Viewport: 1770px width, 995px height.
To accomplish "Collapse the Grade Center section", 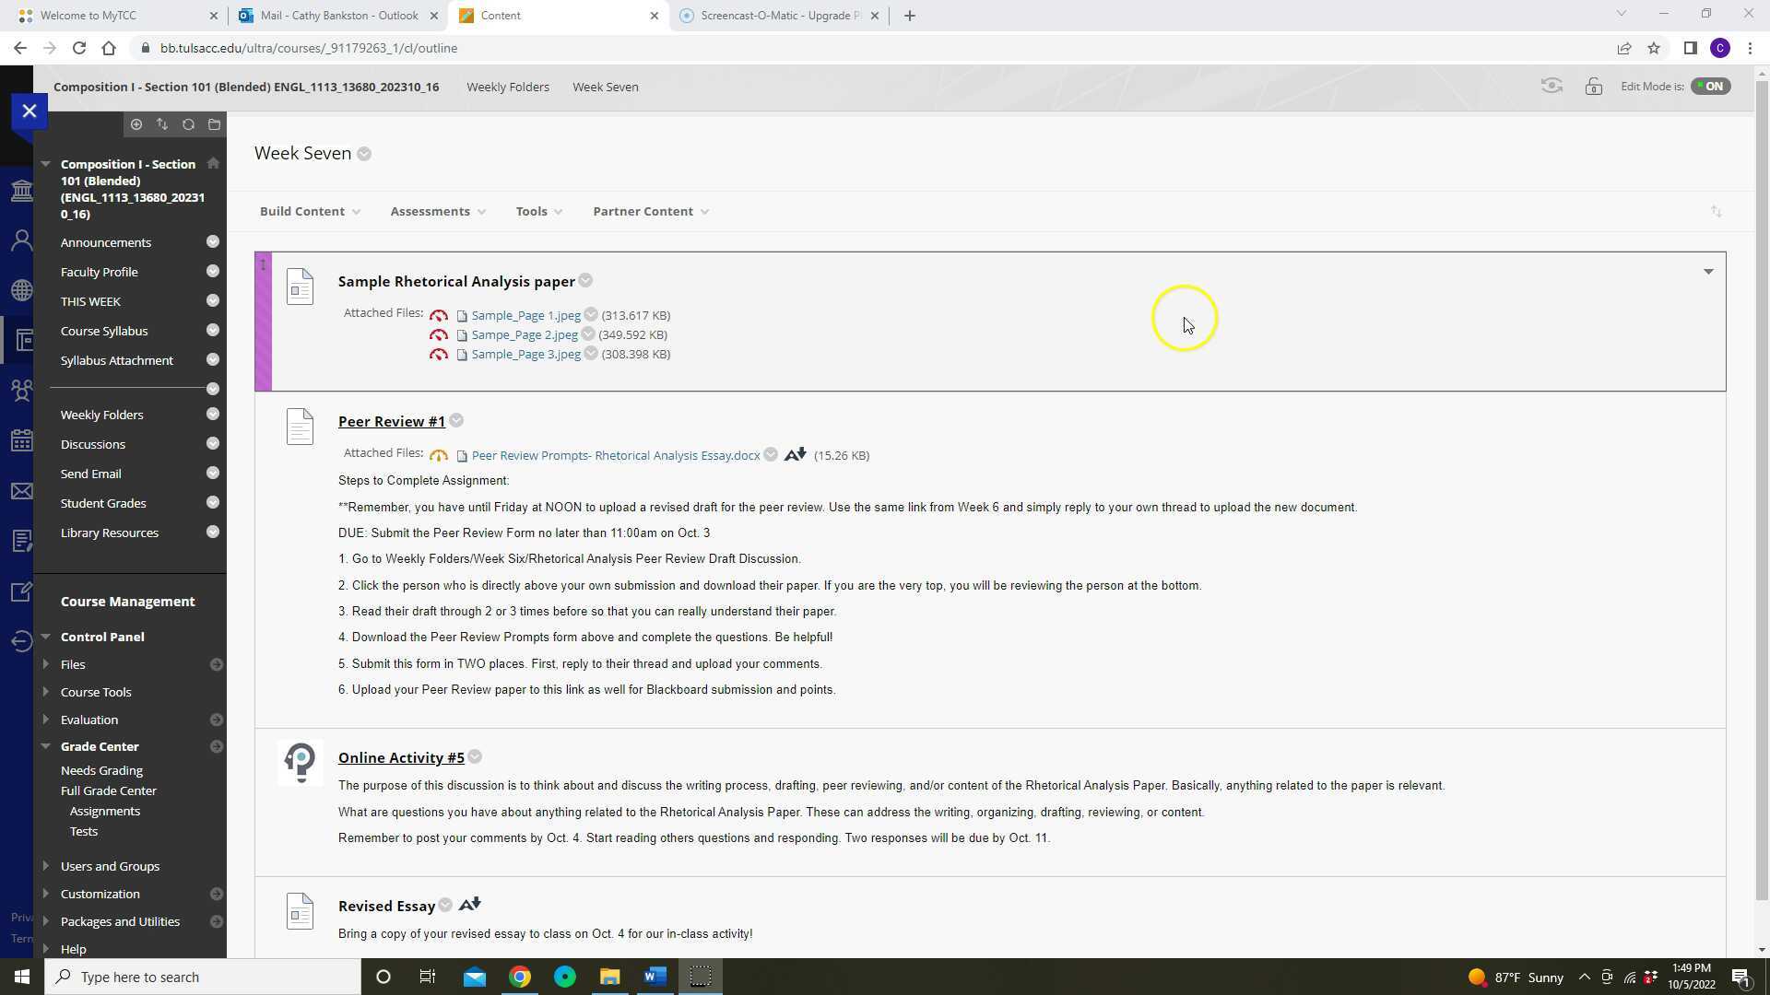I will click(x=46, y=746).
